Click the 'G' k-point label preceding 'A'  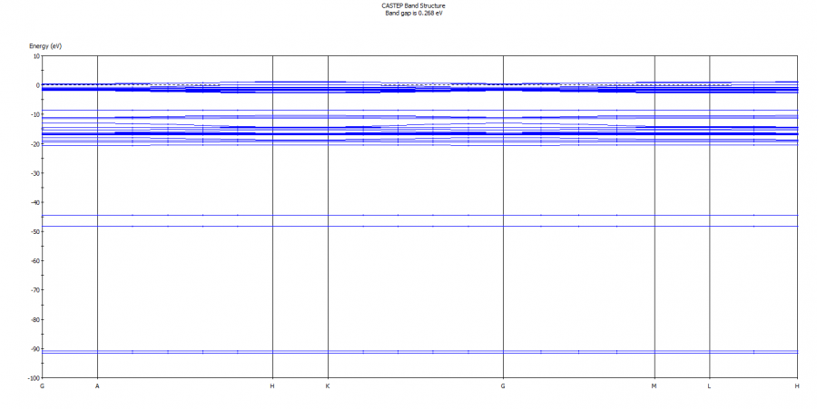(42, 386)
